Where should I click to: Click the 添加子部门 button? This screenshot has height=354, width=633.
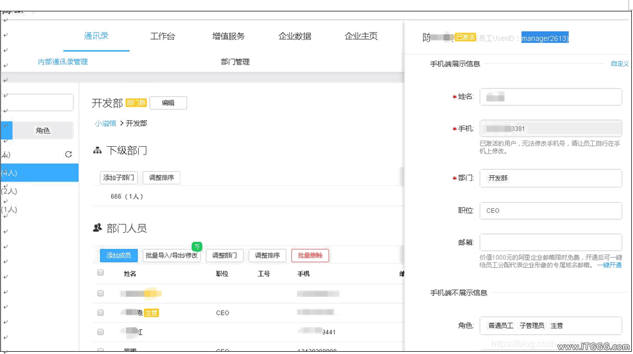point(118,178)
